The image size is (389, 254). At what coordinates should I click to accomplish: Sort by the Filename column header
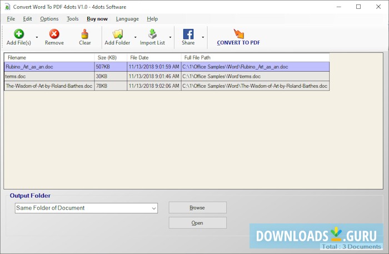click(x=49, y=58)
